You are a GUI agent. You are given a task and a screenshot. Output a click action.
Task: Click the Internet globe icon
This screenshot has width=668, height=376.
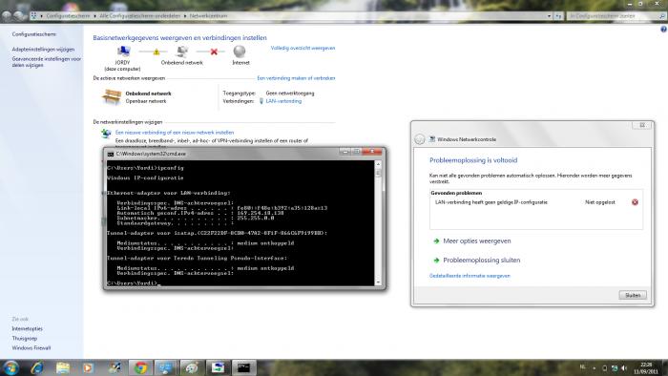point(240,52)
